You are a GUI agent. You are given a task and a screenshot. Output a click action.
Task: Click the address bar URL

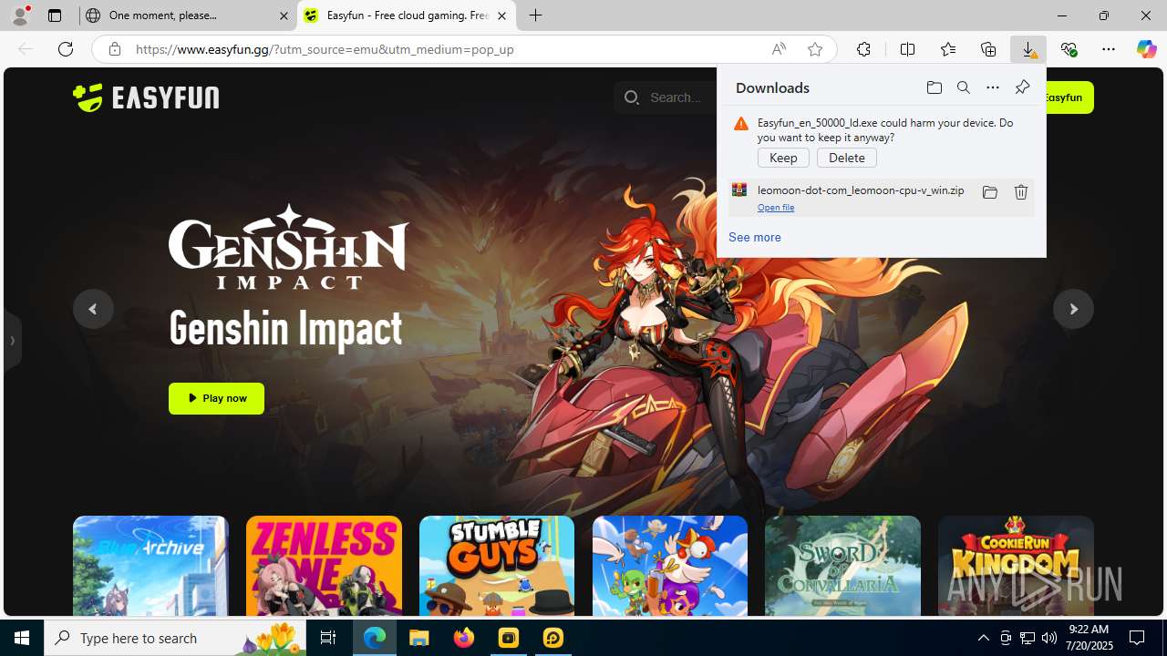(x=325, y=49)
